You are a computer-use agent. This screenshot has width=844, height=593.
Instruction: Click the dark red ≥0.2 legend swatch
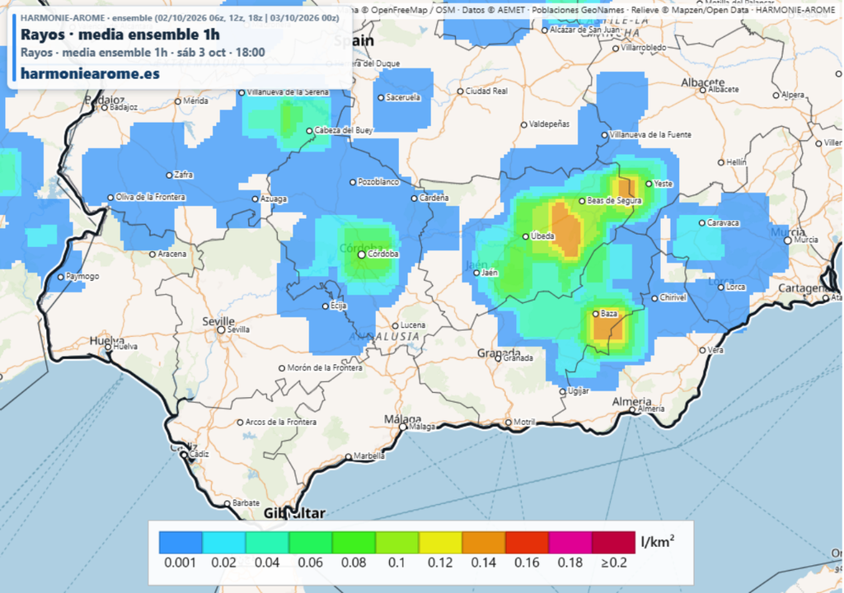[613, 543]
